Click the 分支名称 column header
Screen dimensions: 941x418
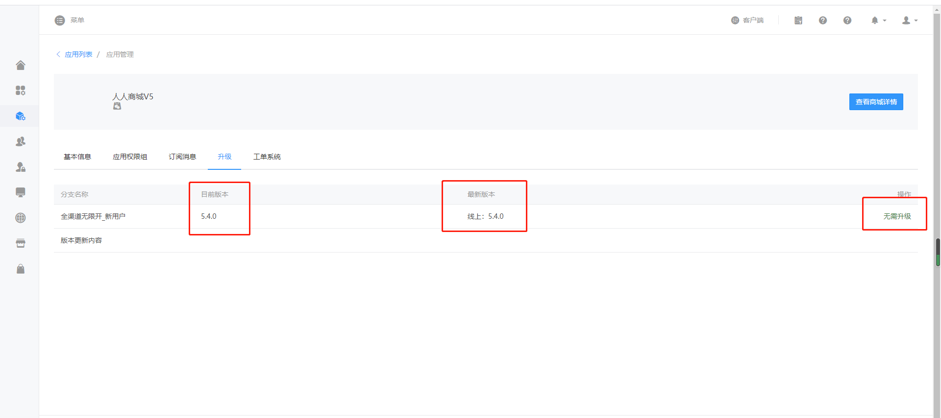(74, 194)
